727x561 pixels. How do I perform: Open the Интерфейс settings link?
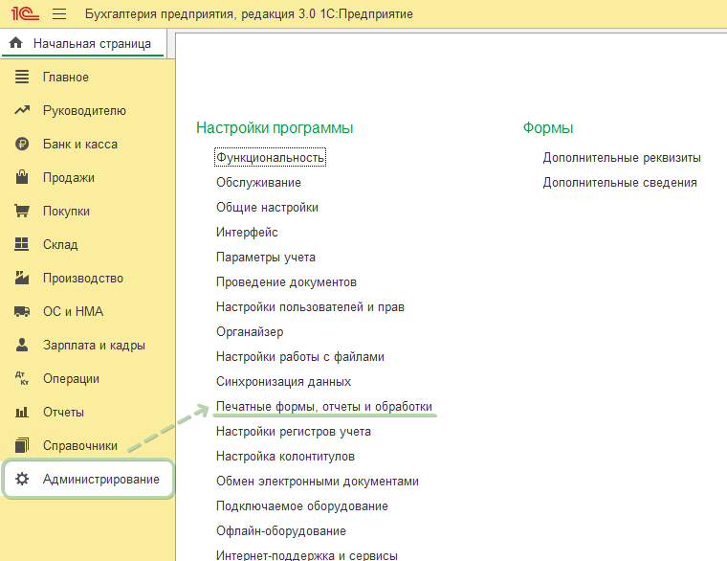click(247, 233)
